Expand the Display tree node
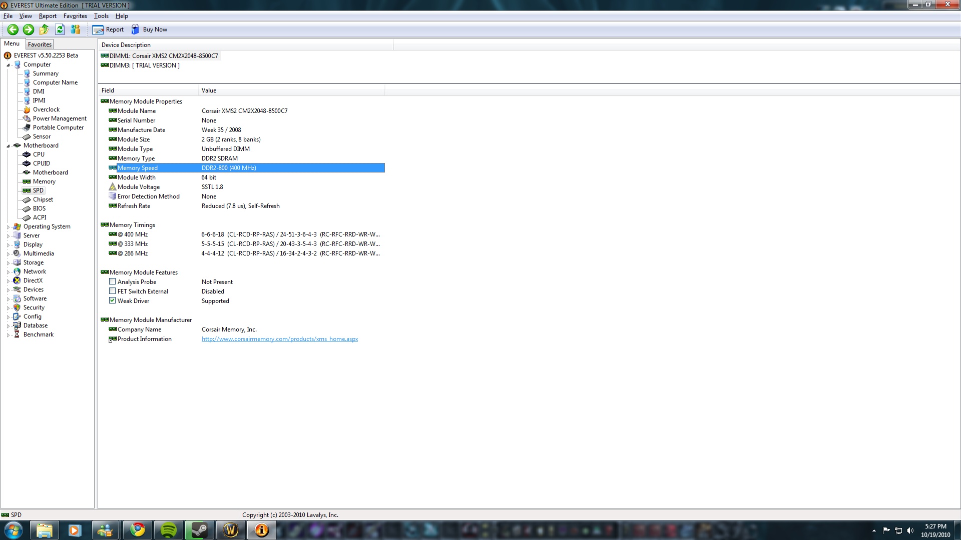Image resolution: width=961 pixels, height=540 pixels. pos(8,245)
